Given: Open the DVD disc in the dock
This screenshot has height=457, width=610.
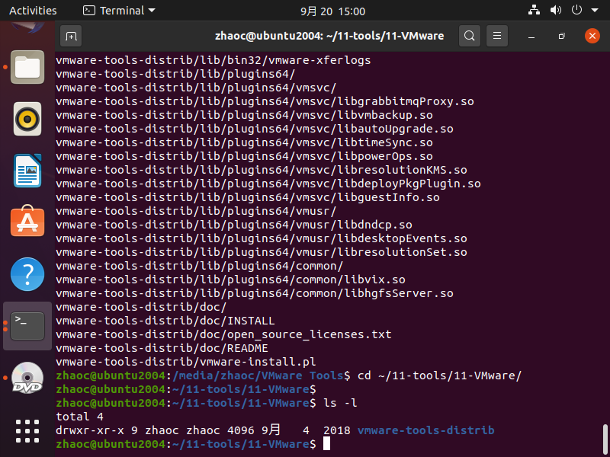Looking at the screenshot, I should [27, 378].
